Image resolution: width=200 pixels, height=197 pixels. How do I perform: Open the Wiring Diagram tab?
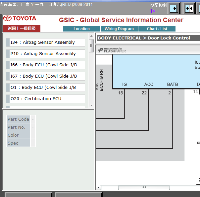tap(119, 29)
